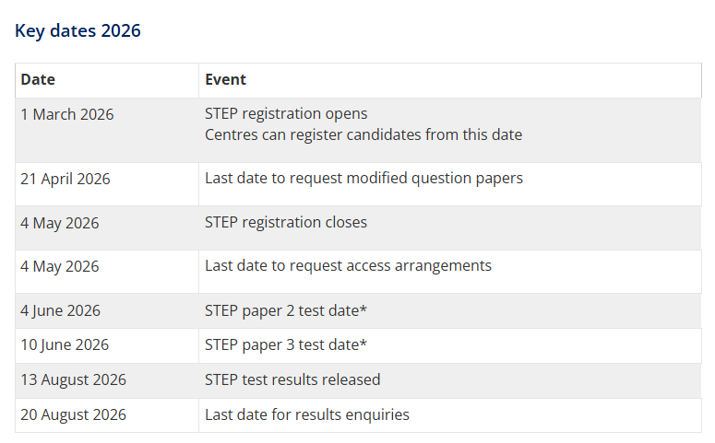
Task: Select the '20 August 2026' date cell
Action: tap(74, 414)
